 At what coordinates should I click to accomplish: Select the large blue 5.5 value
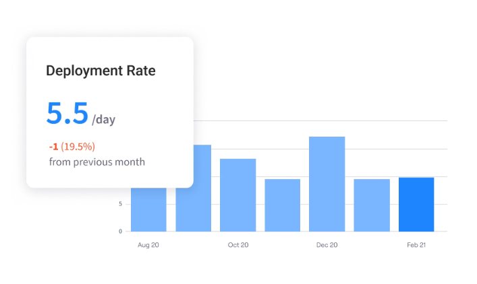pyautogui.click(x=67, y=114)
